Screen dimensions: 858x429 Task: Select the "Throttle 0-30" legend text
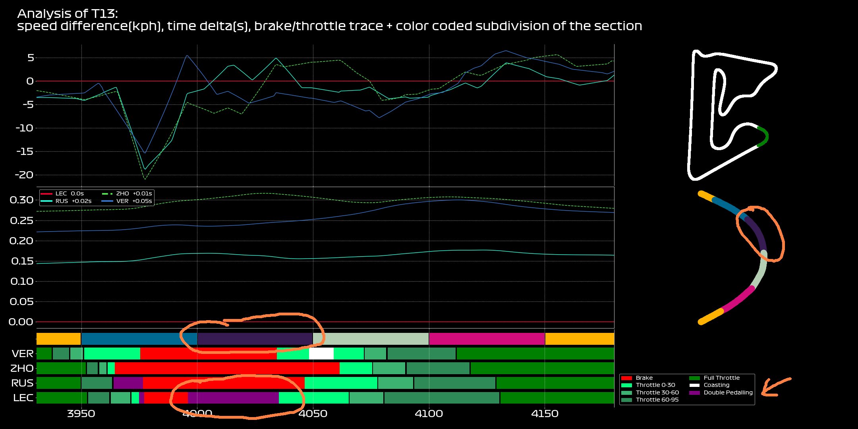(x=655, y=385)
